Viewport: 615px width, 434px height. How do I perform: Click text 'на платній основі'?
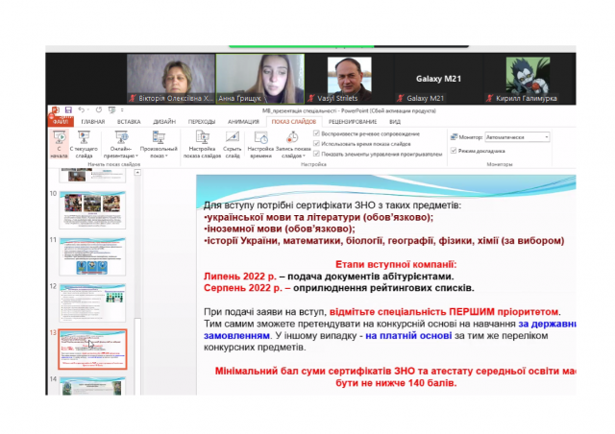[408, 336]
